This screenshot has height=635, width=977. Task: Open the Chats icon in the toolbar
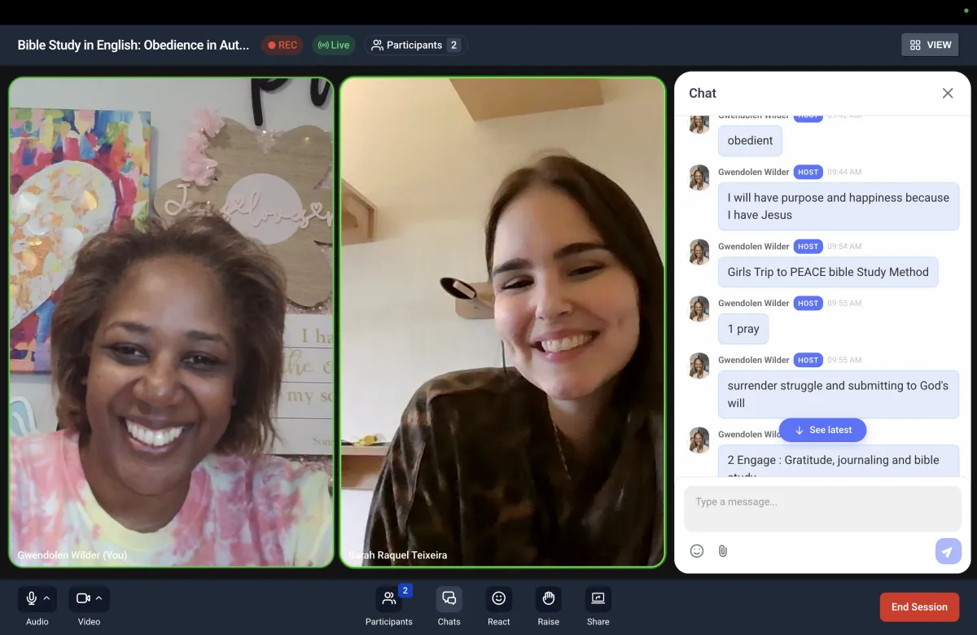(x=449, y=600)
